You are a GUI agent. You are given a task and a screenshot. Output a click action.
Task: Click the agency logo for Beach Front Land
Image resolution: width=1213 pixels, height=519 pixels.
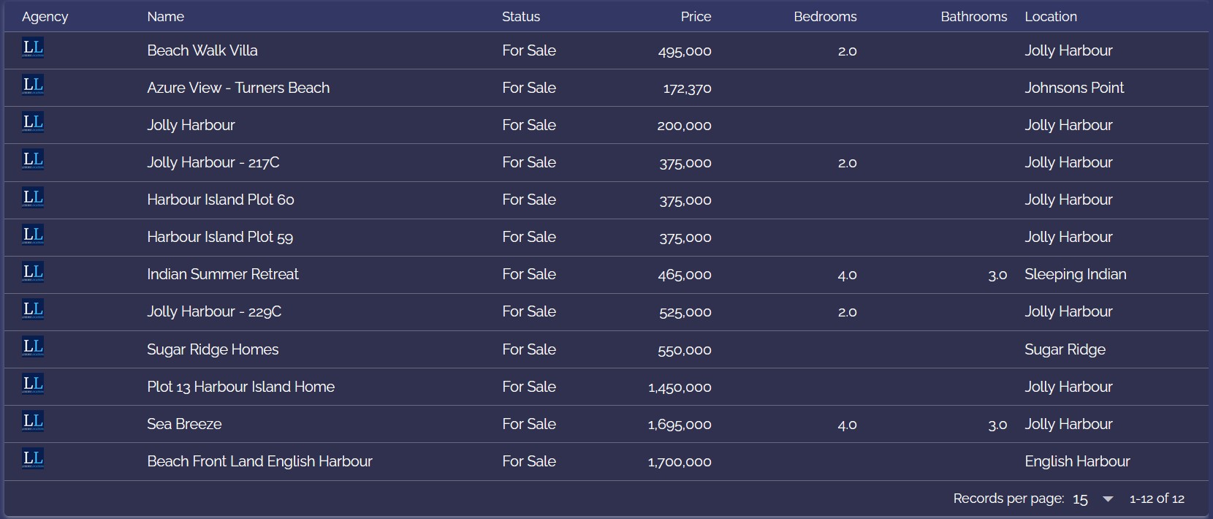click(x=33, y=460)
